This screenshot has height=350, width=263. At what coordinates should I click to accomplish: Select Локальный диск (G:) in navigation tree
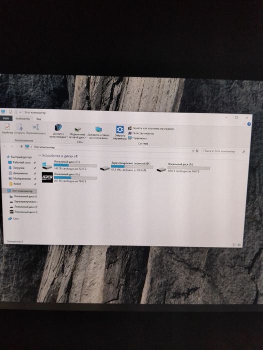(24, 212)
